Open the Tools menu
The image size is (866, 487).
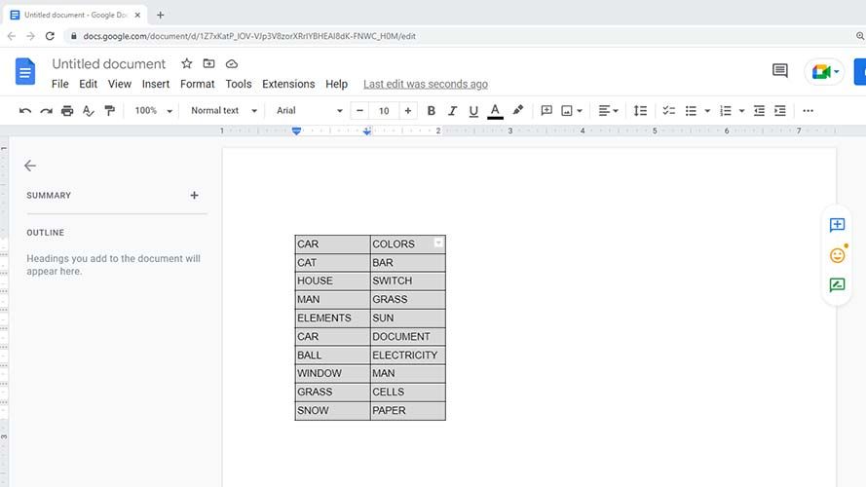click(x=239, y=84)
